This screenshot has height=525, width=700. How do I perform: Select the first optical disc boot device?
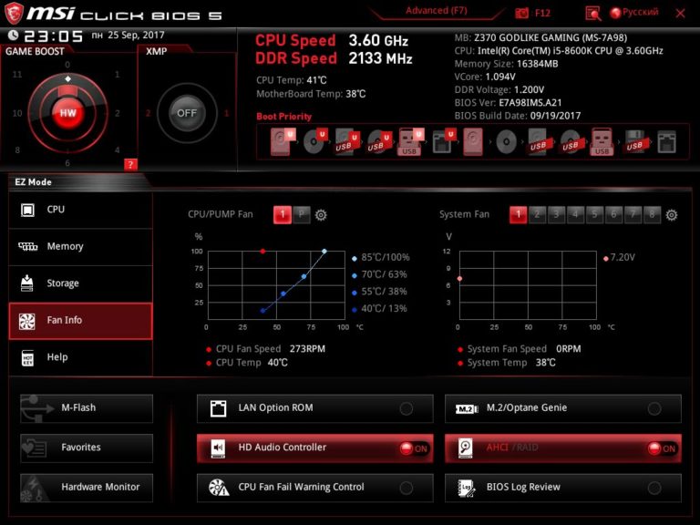(314, 141)
